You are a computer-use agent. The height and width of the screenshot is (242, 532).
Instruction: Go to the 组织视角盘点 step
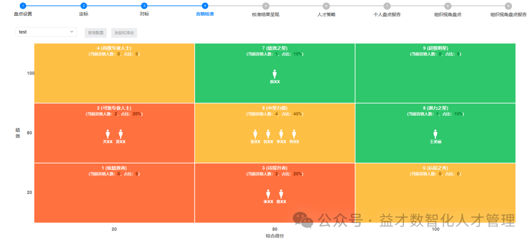coord(448,15)
